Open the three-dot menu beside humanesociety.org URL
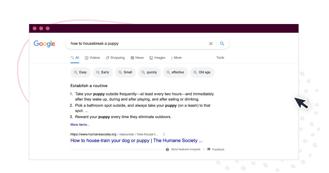The width and height of the screenshot is (329, 173). (x=164, y=134)
